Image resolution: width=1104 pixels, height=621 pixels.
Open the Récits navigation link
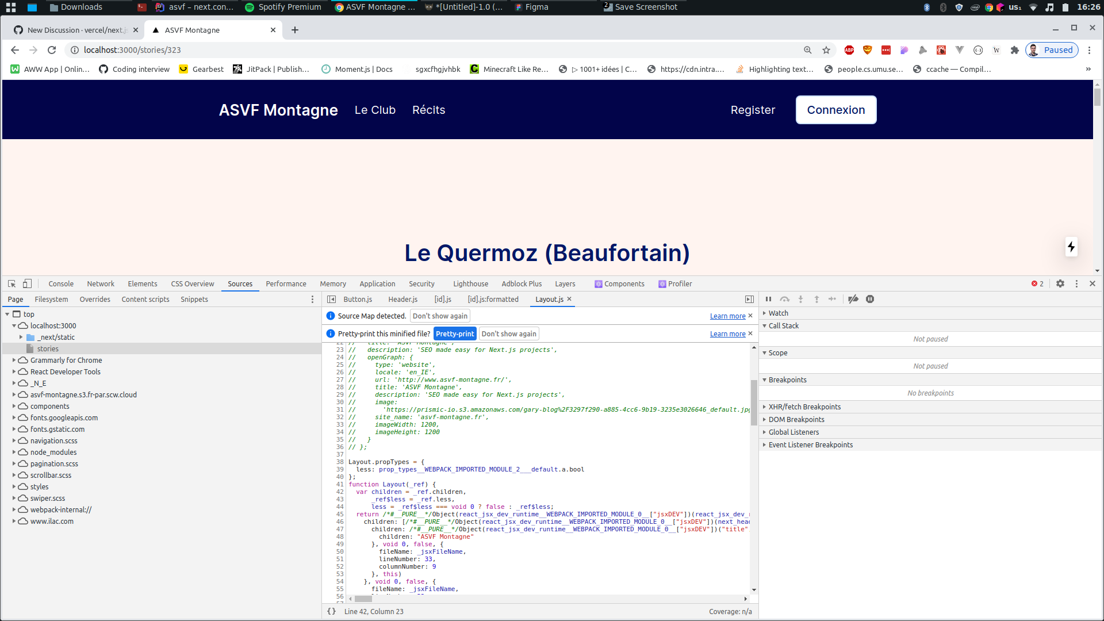pyautogui.click(x=428, y=110)
